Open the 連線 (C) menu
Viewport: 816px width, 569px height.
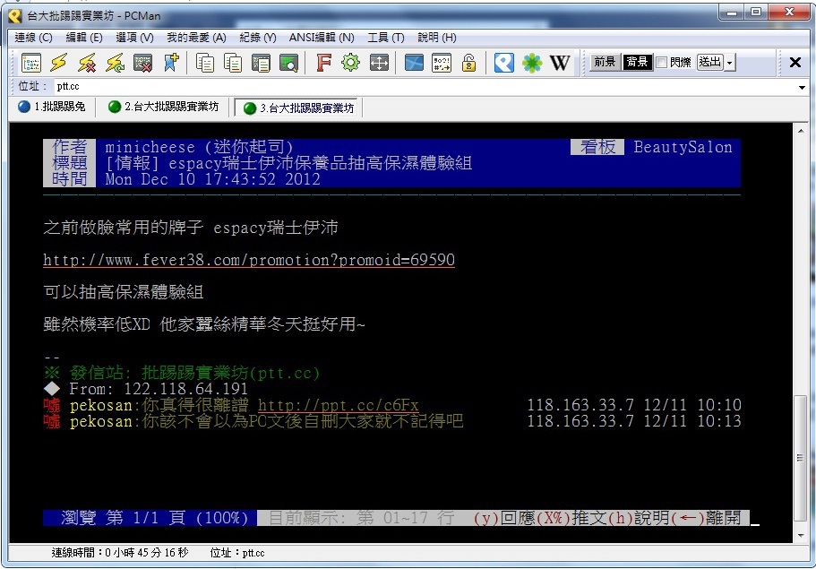33,38
